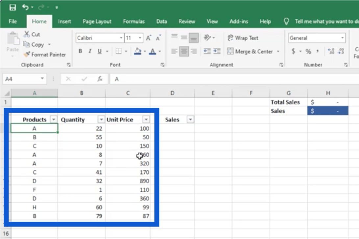Click the Middle Align icon
This screenshot has width=359, height=239.
(x=184, y=37)
